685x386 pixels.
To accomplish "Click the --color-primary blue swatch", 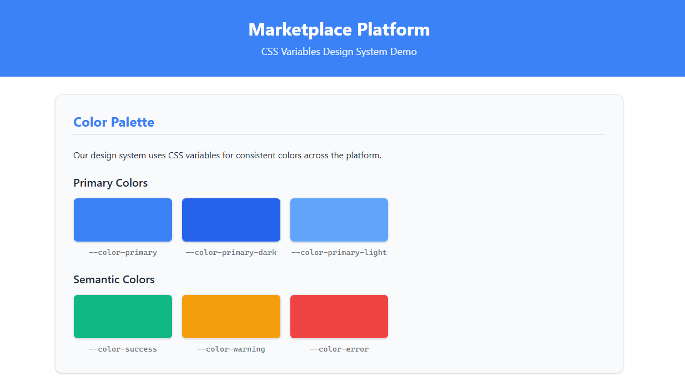I will point(122,219).
